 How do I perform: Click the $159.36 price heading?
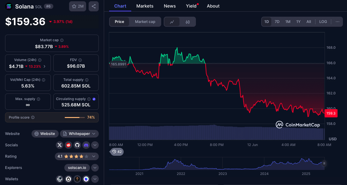pos(25,22)
